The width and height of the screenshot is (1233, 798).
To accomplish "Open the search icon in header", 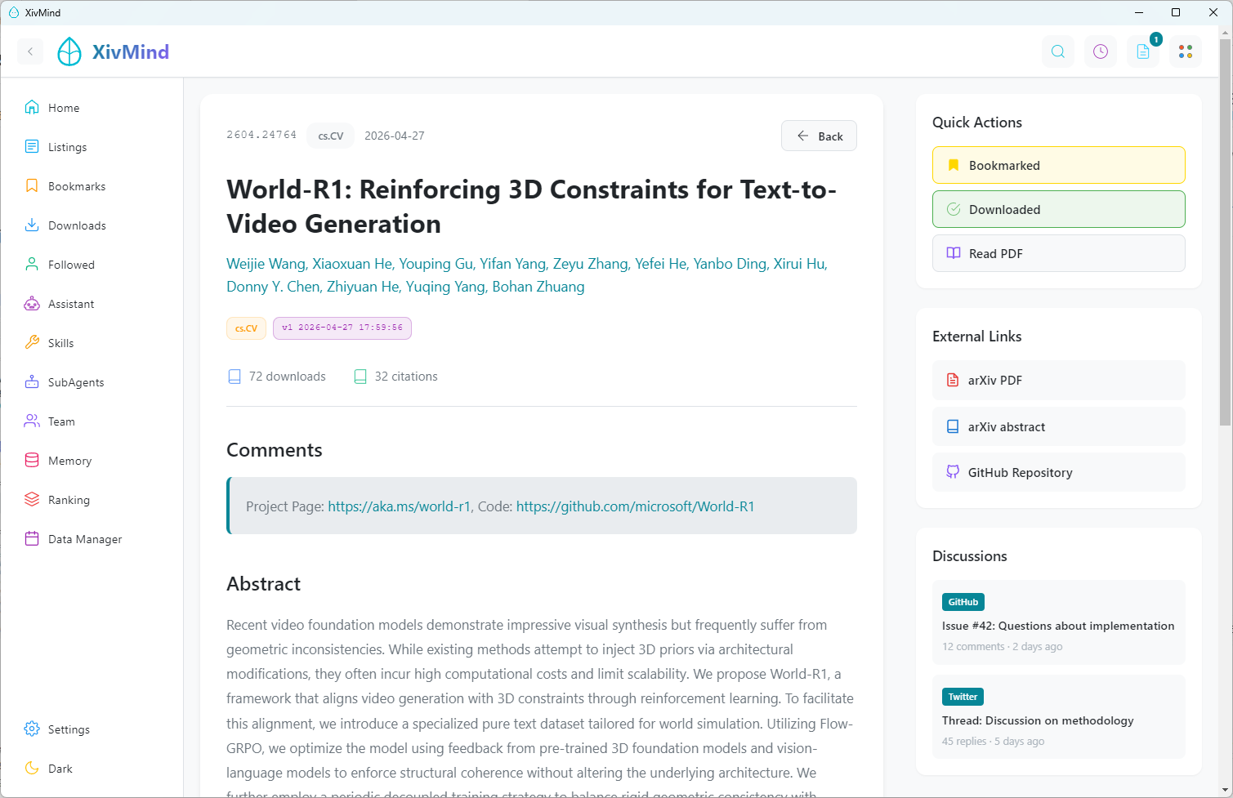I will pyautogui.click(x=1058, y=51).
